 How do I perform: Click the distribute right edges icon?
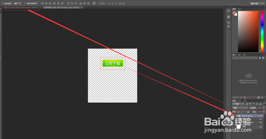(88, 3)
